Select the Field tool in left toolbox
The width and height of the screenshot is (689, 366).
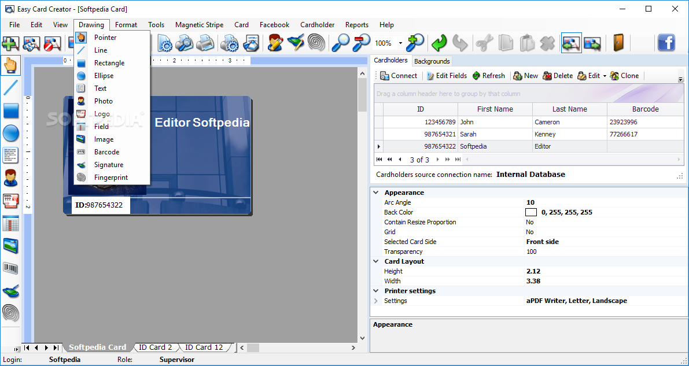pyautogui.click(x=10, y=223)
